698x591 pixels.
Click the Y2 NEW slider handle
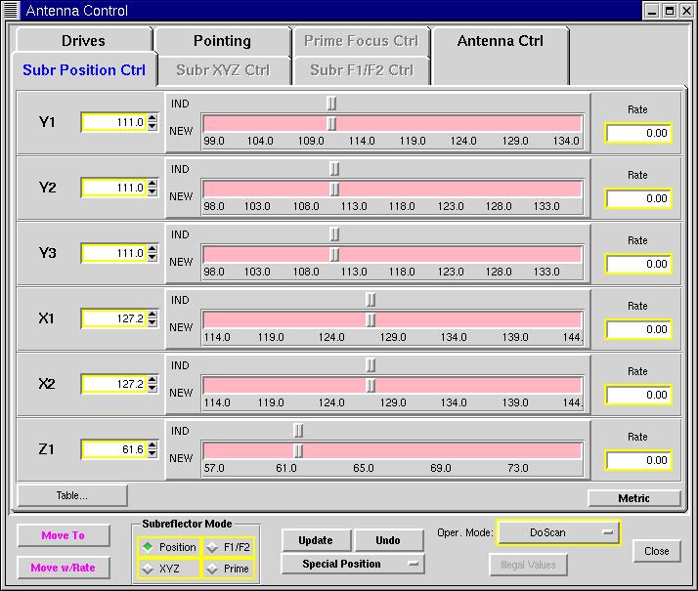coord(334,189)
